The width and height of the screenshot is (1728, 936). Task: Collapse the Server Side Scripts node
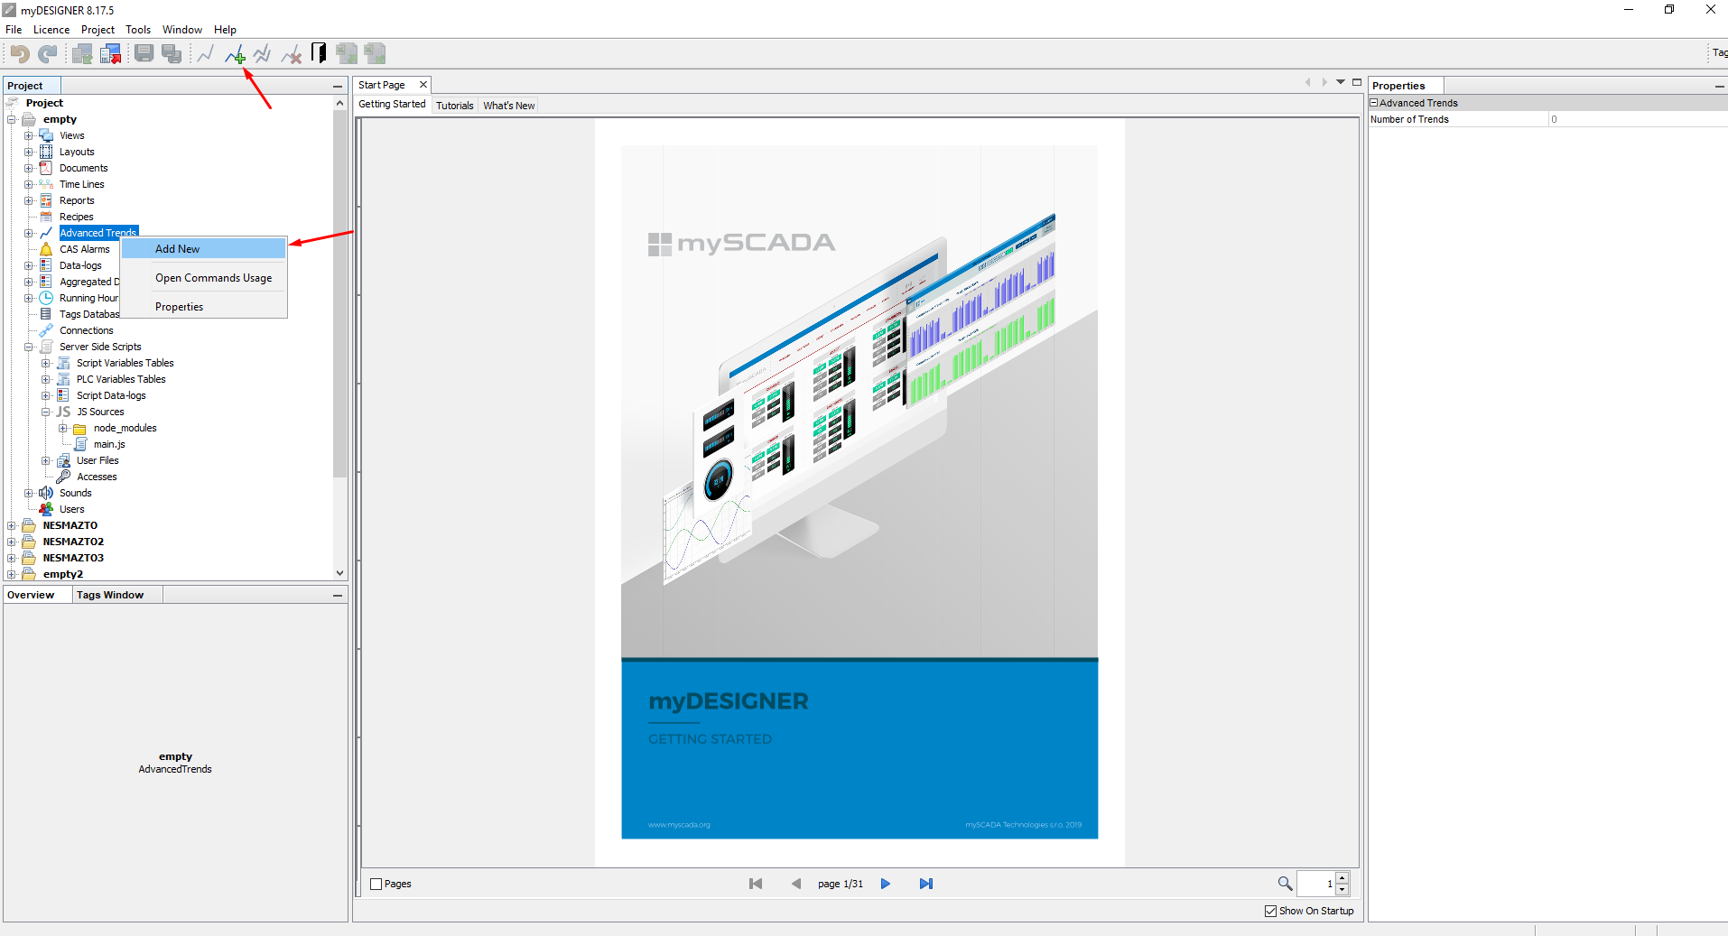(x=28, y=347)
